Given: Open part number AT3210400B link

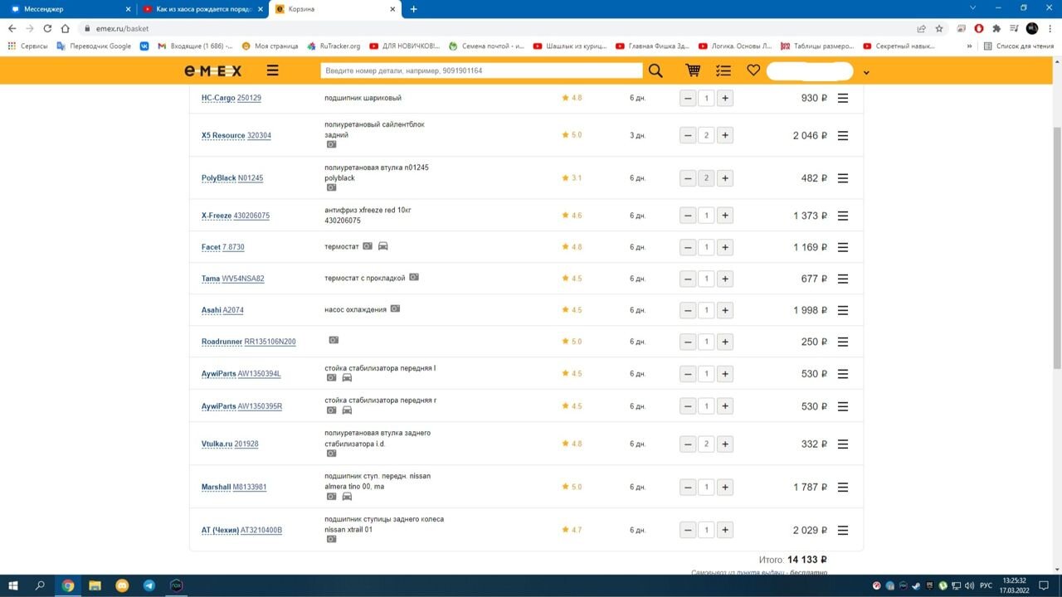Looking at the screenshot, I should coord(261,531).
